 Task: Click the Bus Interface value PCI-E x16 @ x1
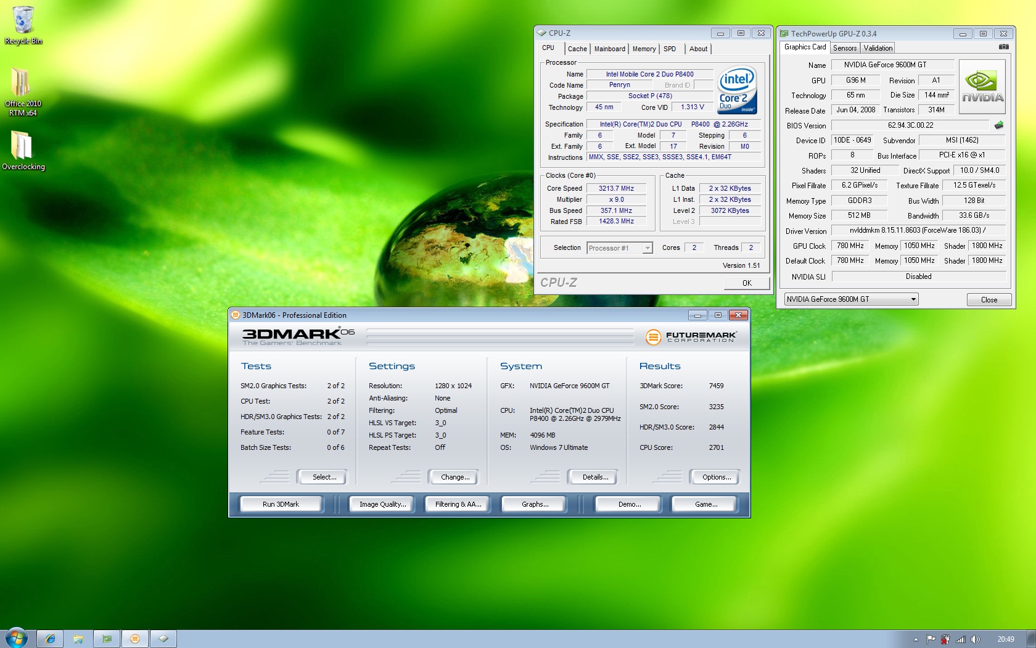(962, 155)
